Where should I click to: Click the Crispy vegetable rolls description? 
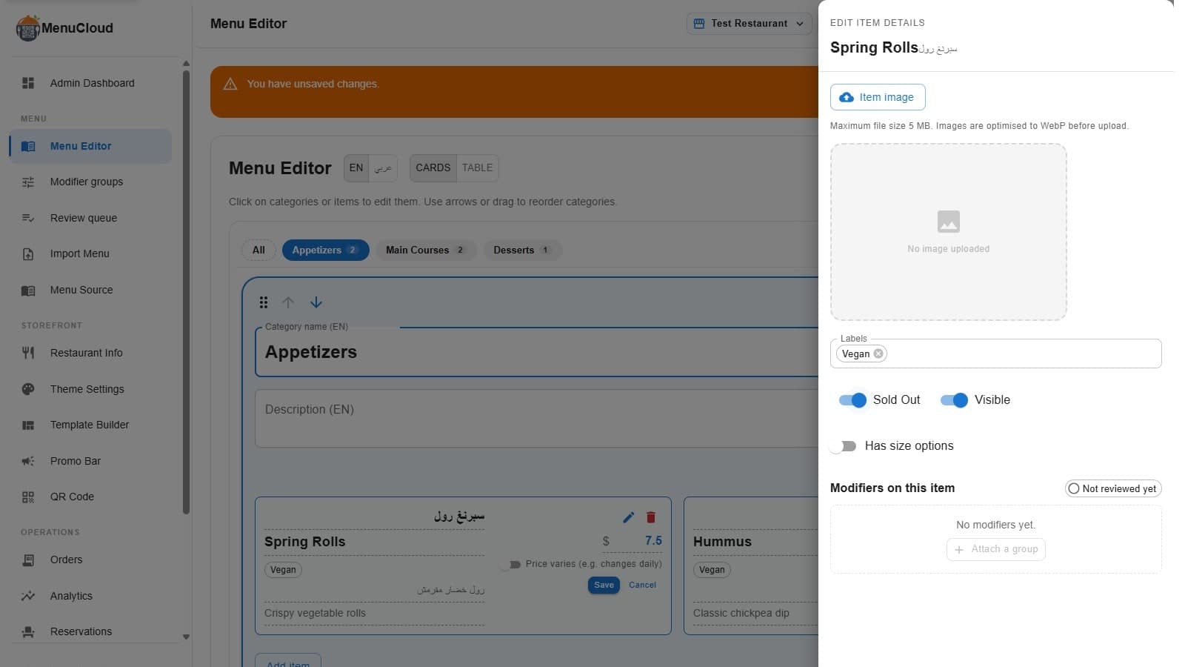pos(315,613)
